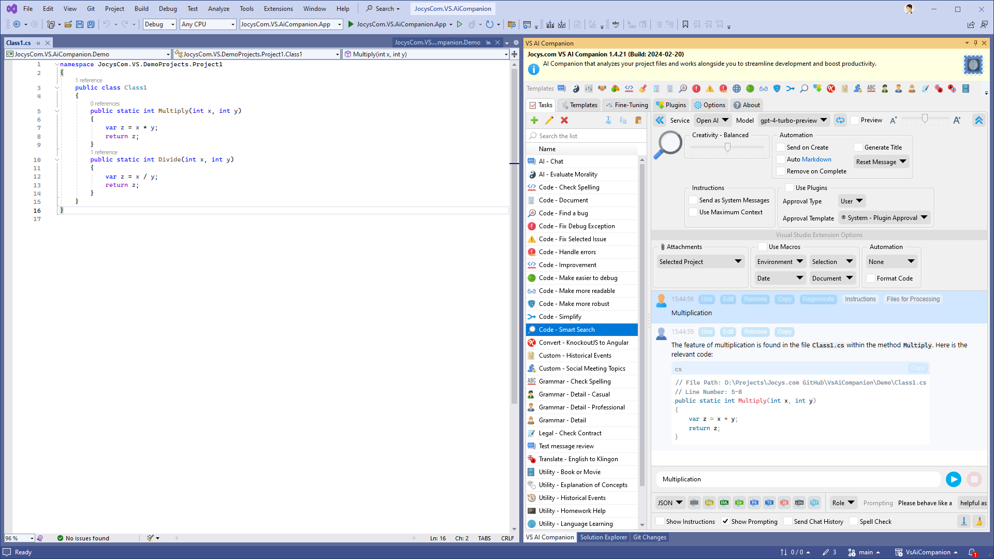994x559 pixels.
Task: Click the Save All toolbar icon
Action: click(91, 24)
